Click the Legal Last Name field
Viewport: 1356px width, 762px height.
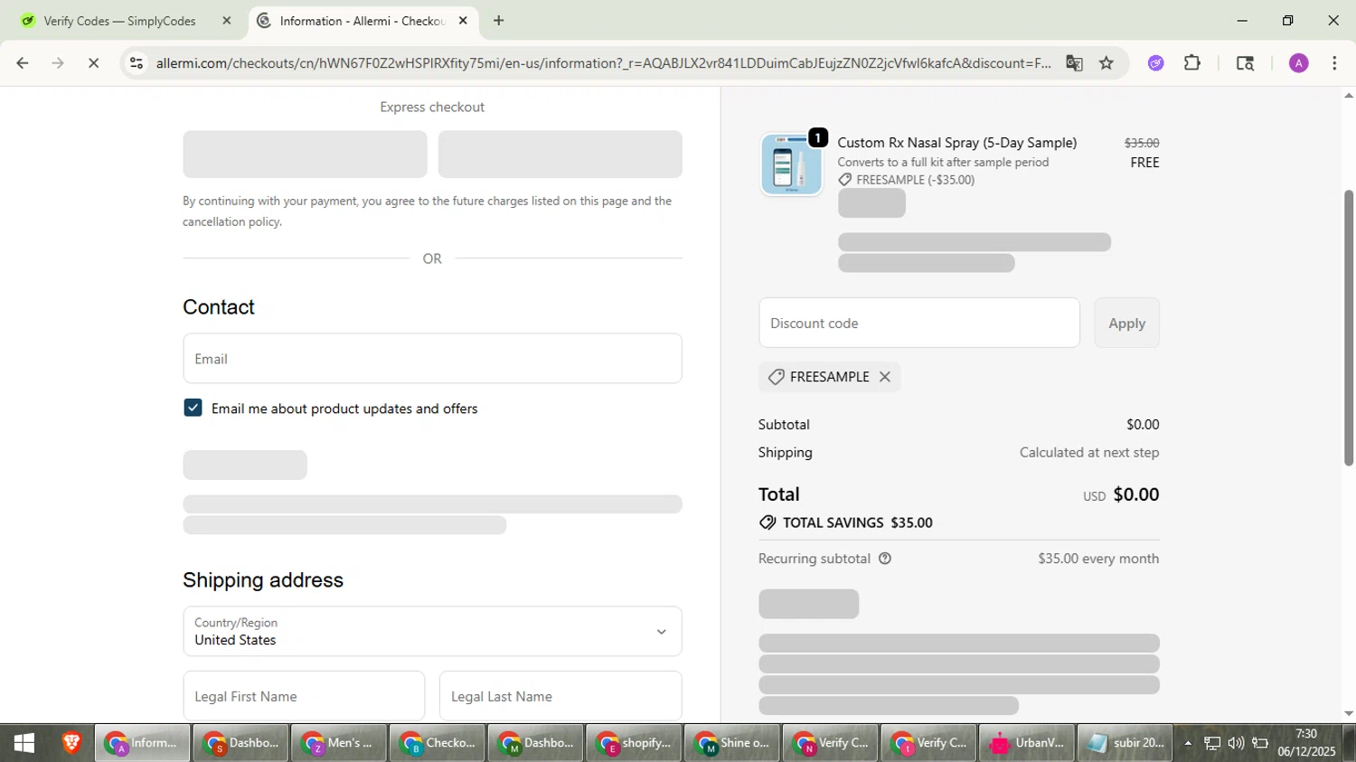(x=560, y=696)
